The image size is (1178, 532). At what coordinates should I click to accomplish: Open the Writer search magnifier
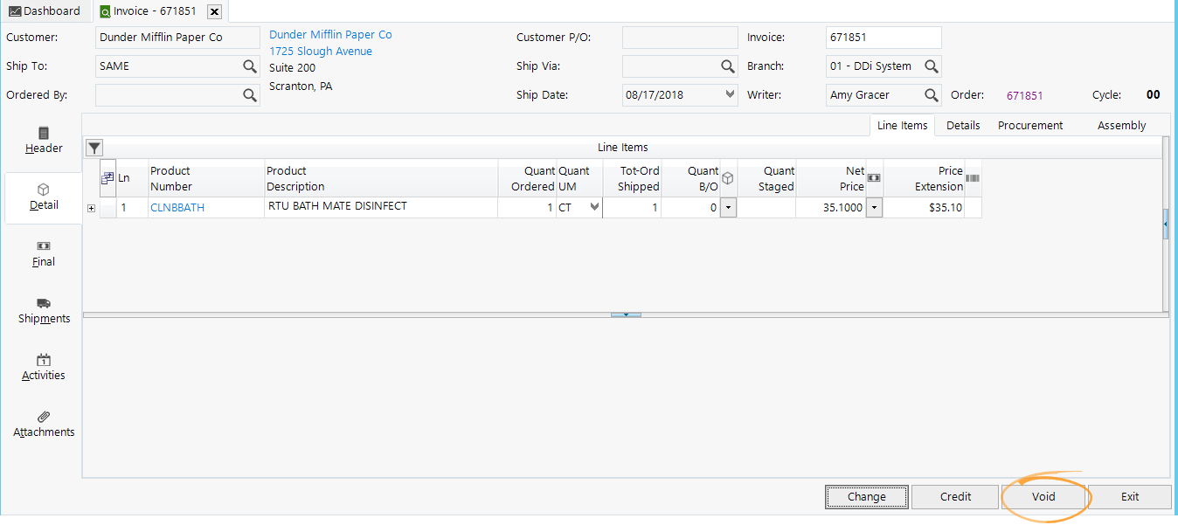tap(932, 95)
